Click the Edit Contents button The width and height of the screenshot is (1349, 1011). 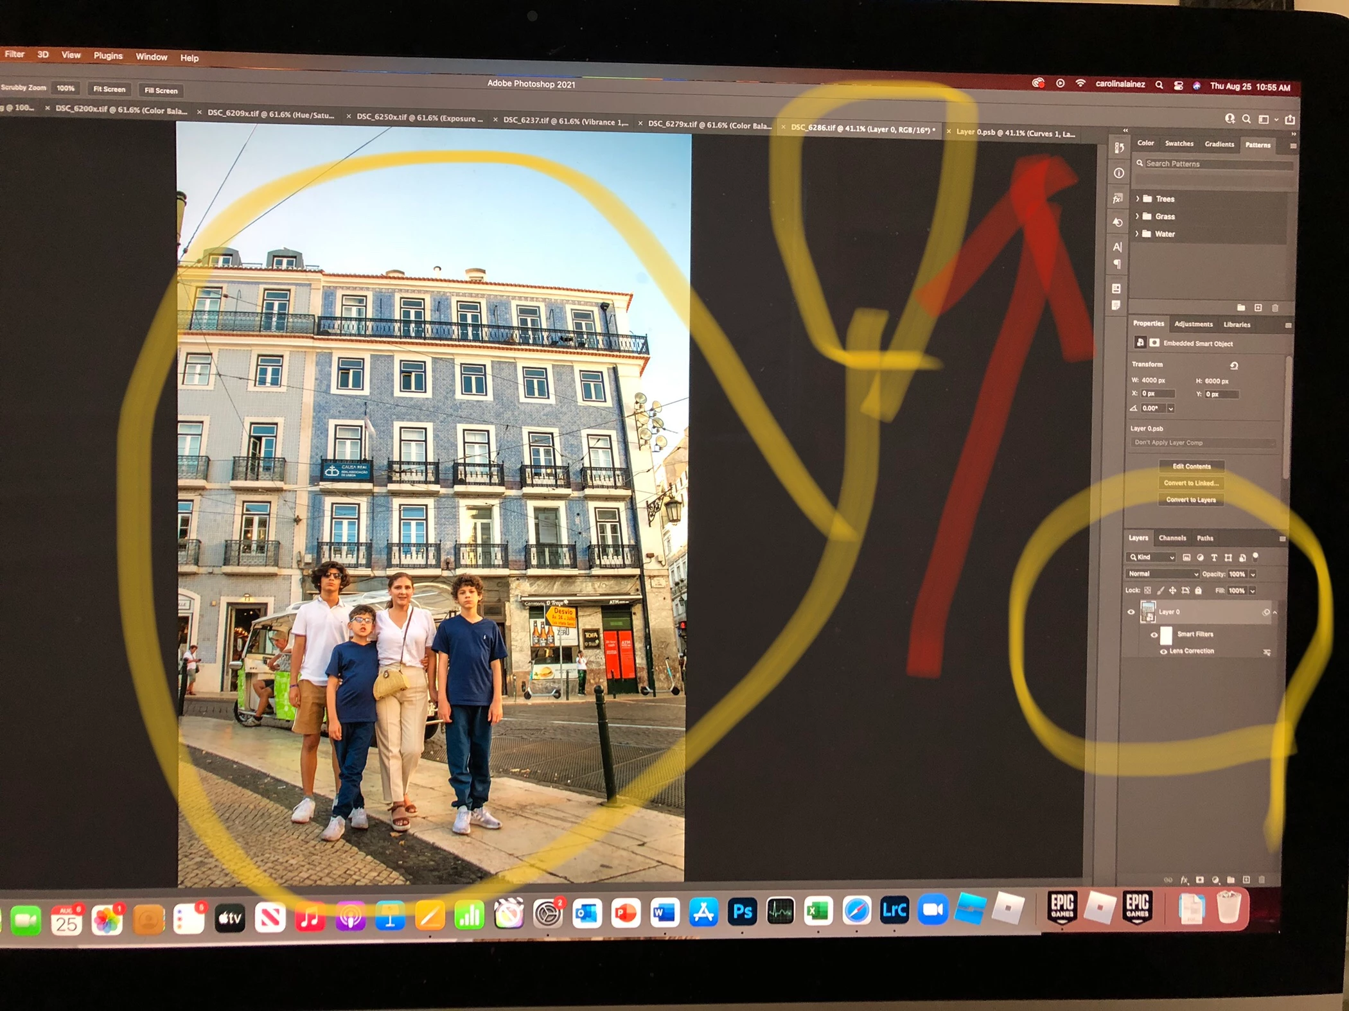pyautogui.click(x=1192, y=466)
